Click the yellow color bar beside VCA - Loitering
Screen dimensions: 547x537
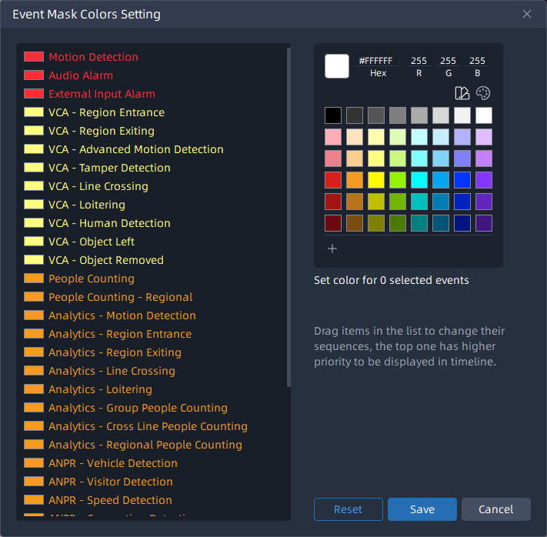point(33,205)
